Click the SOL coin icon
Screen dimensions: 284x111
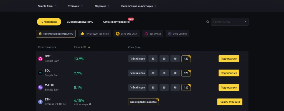coord(40,73)
